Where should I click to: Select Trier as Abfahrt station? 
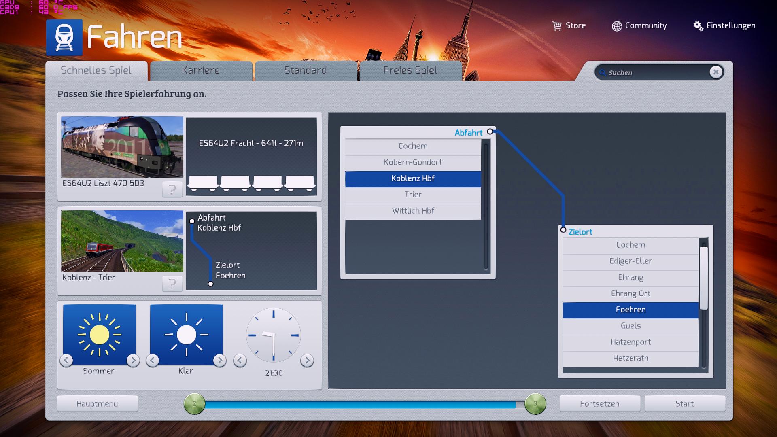click(413, 195)
